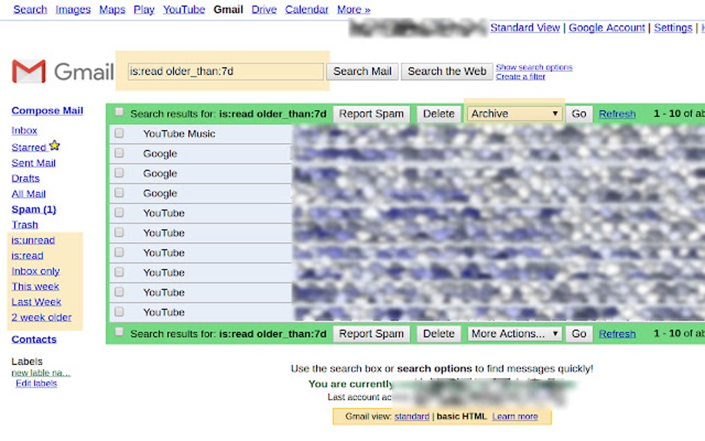The image size is (705, 441).
Task: Open the Archive actions dropdown
Action: pos(514,113)
